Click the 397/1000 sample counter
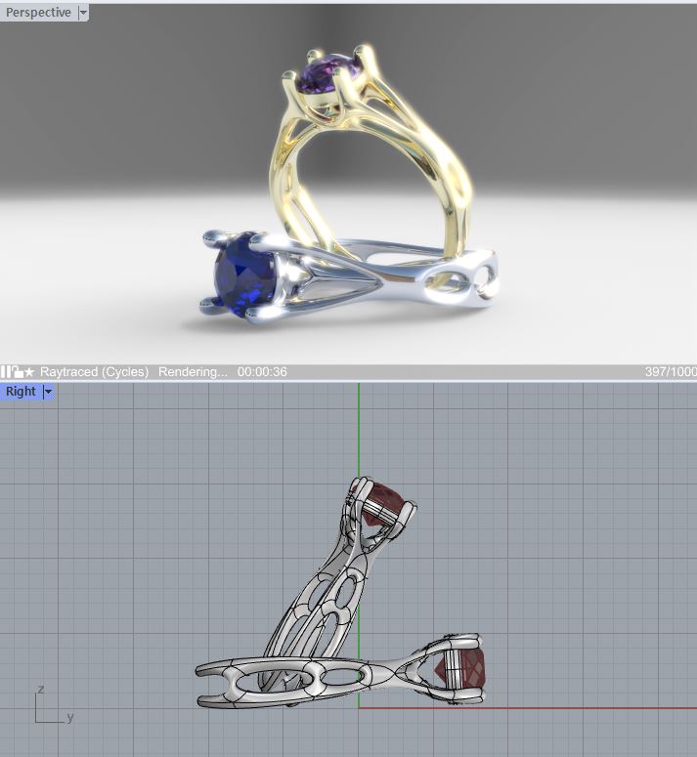Screen dimensions: 697x757 pos(671,372)
